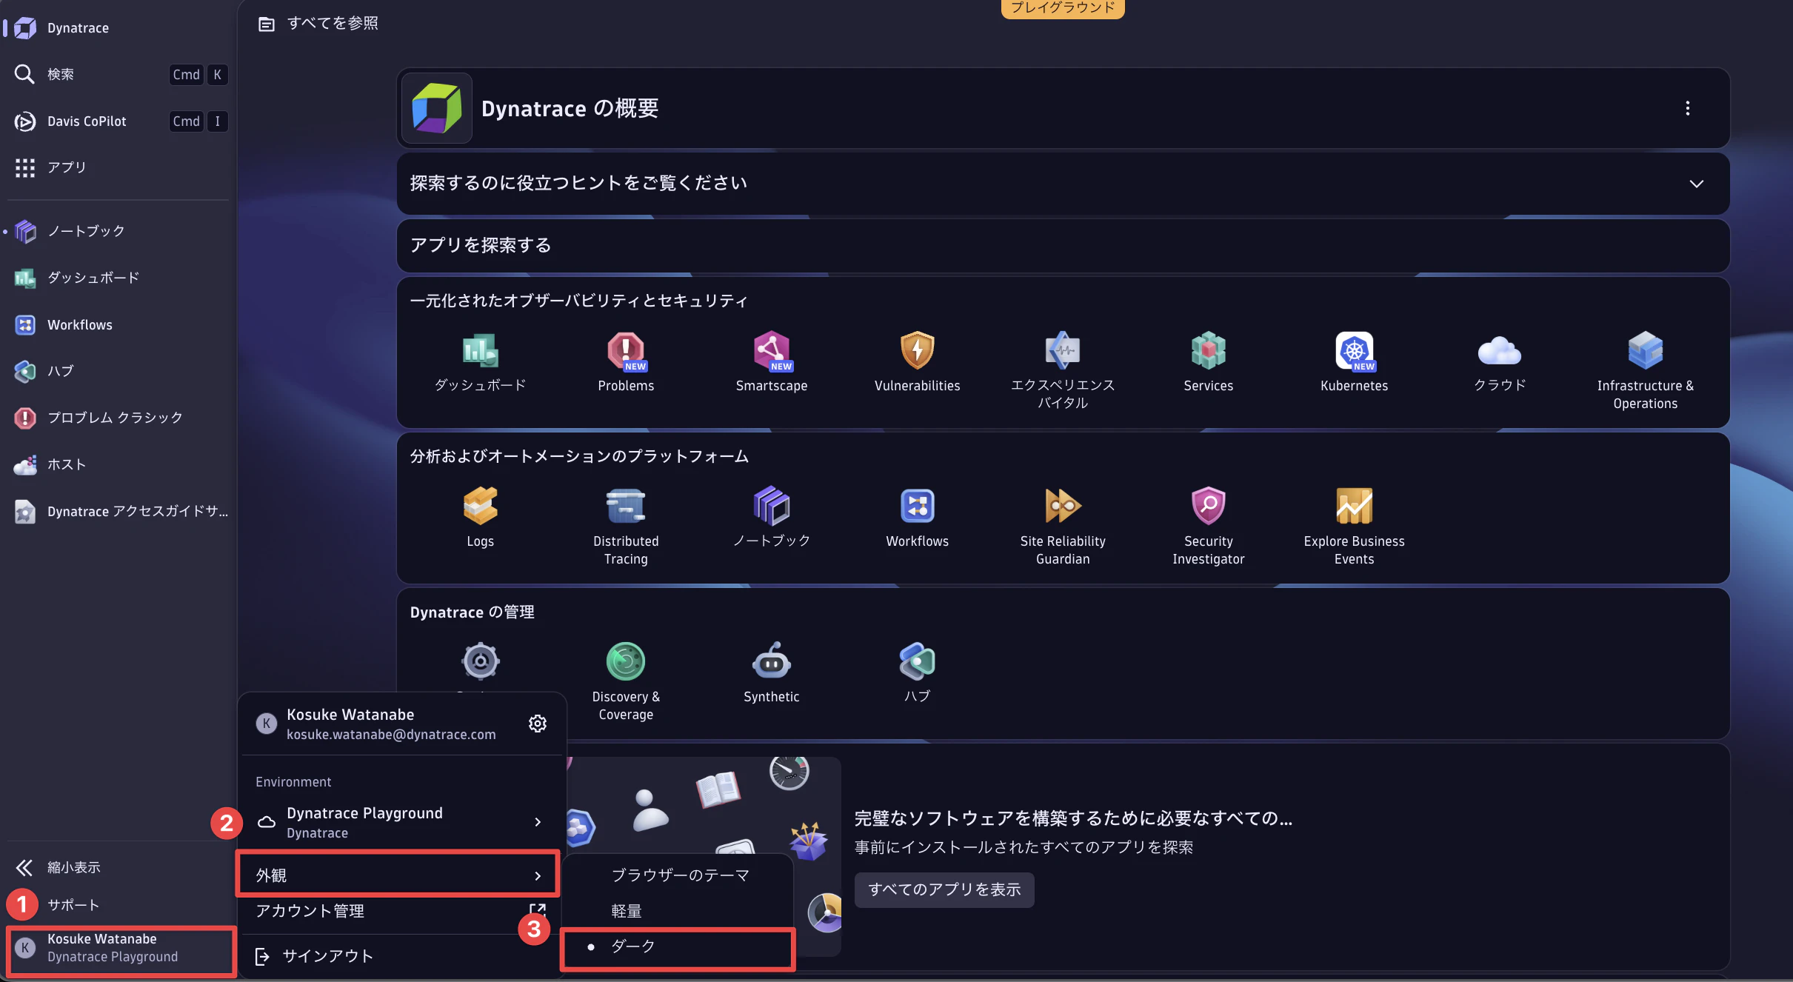
Task: Select the ダーク dark theme option
Action: point(678,946)
